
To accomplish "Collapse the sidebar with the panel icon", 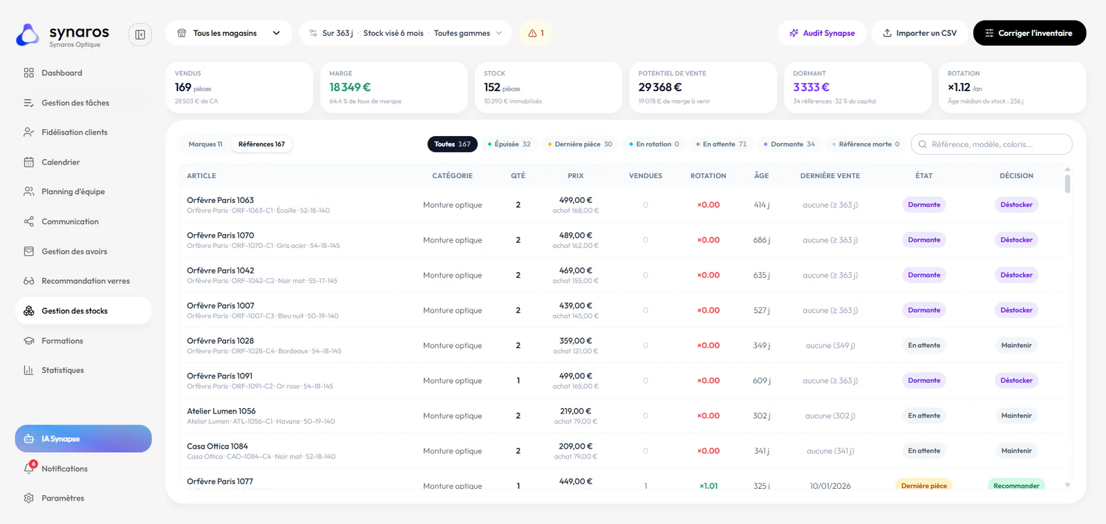I will pos(140,35).
